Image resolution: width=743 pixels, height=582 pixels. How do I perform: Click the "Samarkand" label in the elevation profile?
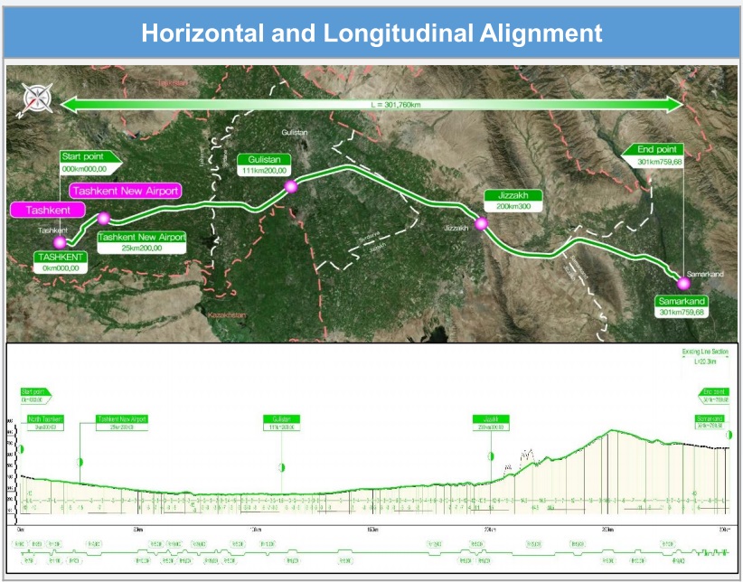pos(710,423)
